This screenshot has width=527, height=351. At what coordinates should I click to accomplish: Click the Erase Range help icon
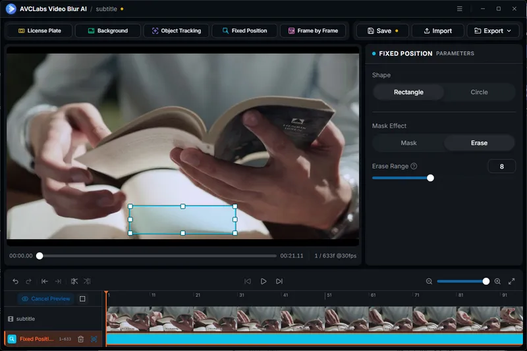pos(414,166)
